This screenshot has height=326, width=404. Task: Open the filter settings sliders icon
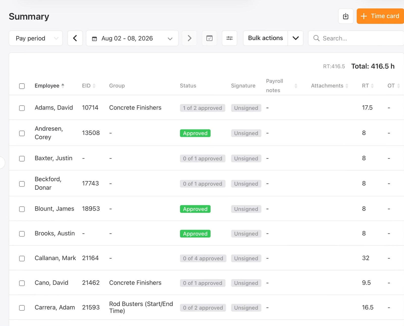[230, 38]
